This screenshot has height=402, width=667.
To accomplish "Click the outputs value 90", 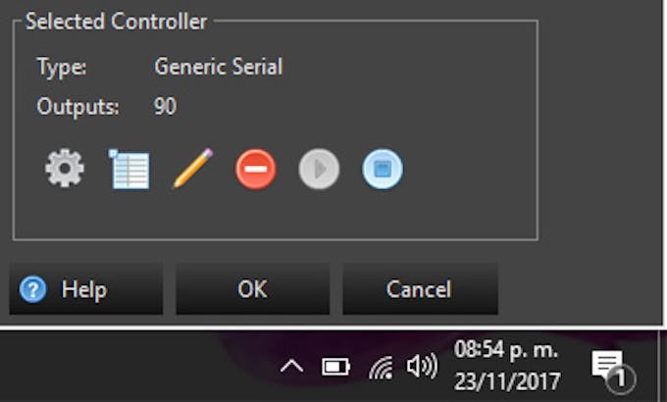I will coord(165,107).
